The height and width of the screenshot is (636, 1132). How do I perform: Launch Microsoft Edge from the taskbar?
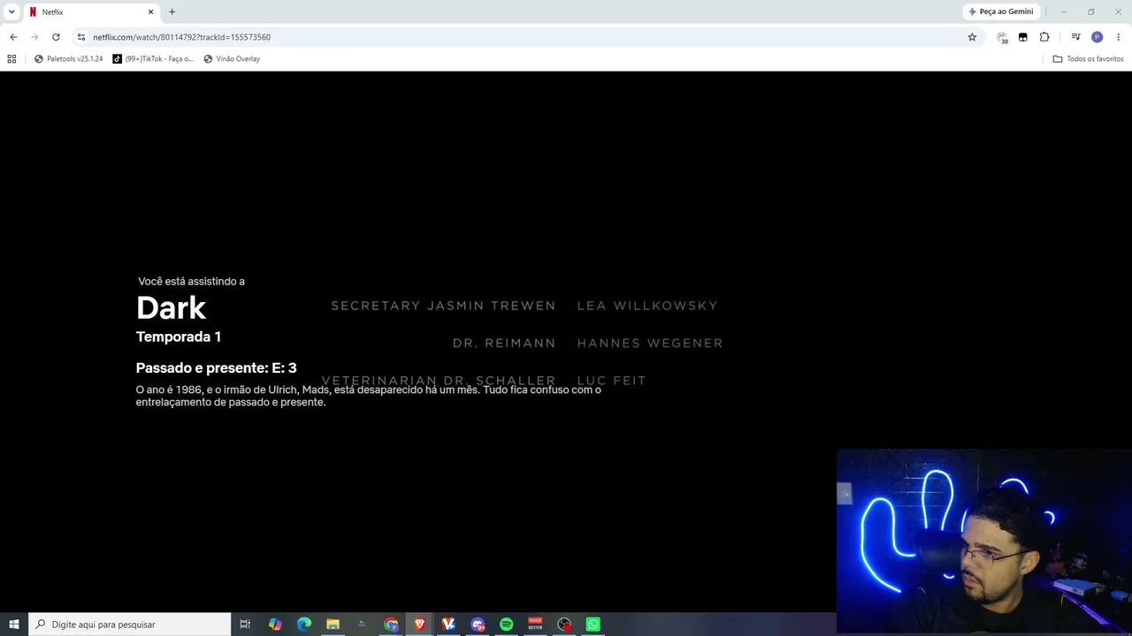click(x=304, y=625)
